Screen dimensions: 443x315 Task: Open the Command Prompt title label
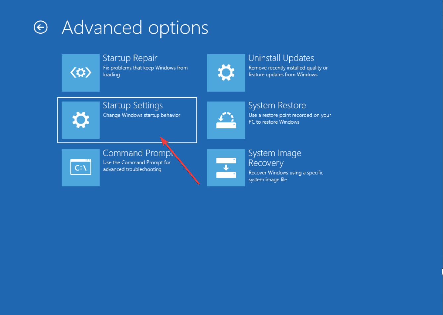pos(138,153)
